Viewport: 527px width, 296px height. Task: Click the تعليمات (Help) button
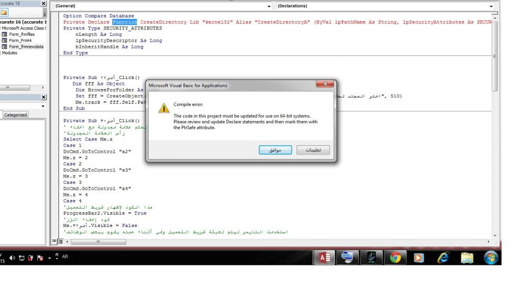[313, 150]
